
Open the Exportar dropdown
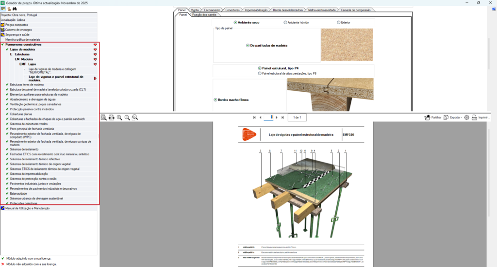click(x=453, y=117)
